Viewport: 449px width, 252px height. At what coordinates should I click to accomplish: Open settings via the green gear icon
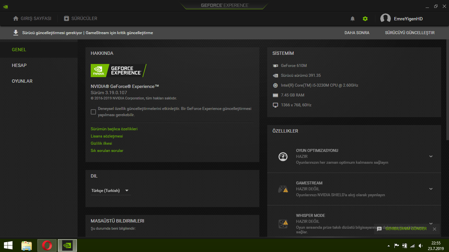click(x=365, y=19)
